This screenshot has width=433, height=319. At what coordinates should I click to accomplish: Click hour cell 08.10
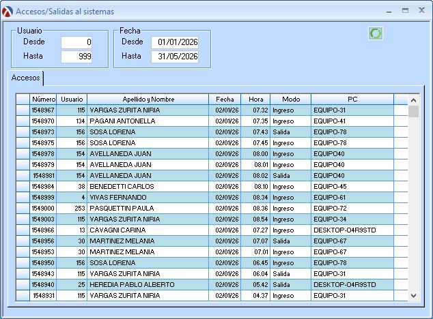pyautogui.click(x=255, y=186)
